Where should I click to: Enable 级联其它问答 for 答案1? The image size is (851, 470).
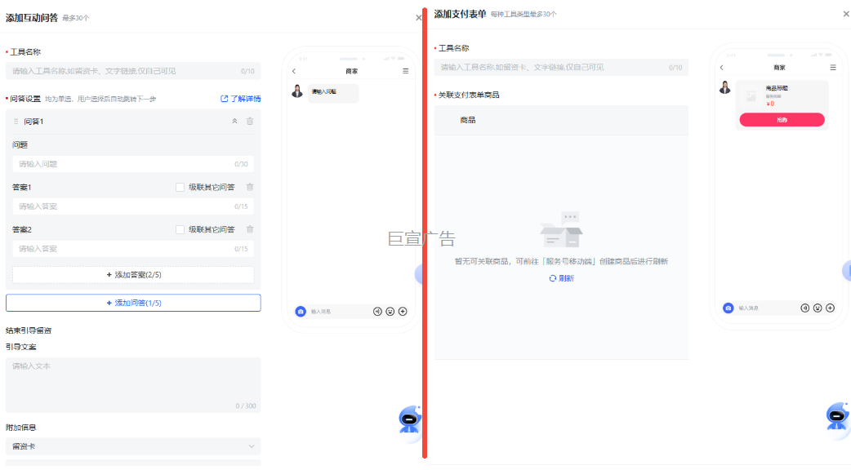(x=179, y=186)
